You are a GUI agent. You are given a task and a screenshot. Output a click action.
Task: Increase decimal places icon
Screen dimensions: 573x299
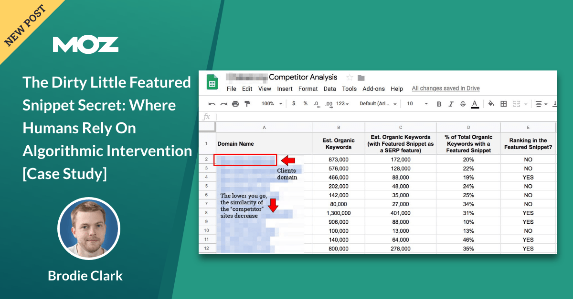329,104
